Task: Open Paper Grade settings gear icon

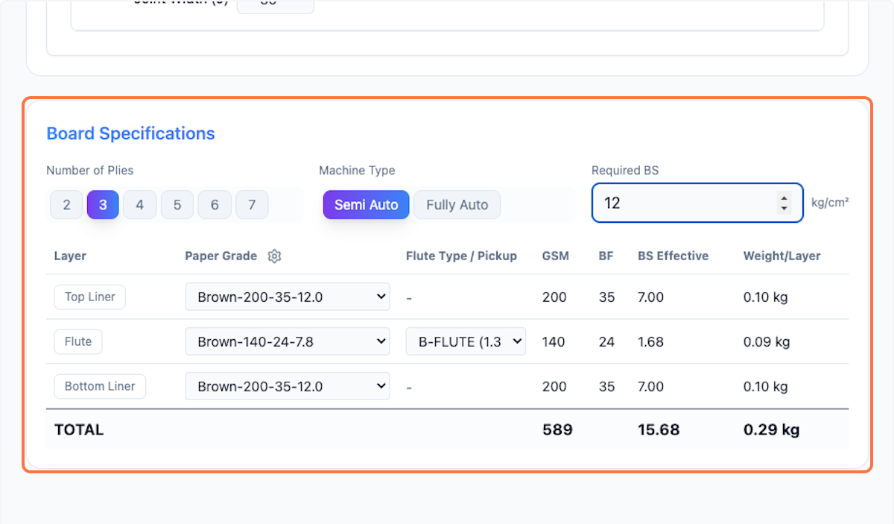Action: coord(274,256)
